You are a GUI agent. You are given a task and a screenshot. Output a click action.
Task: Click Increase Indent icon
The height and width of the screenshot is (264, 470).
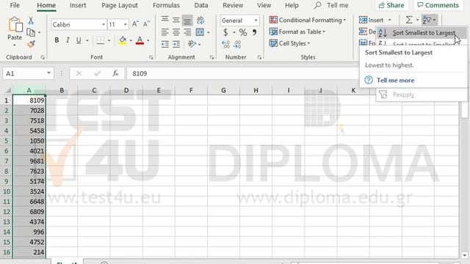[176, 44]
